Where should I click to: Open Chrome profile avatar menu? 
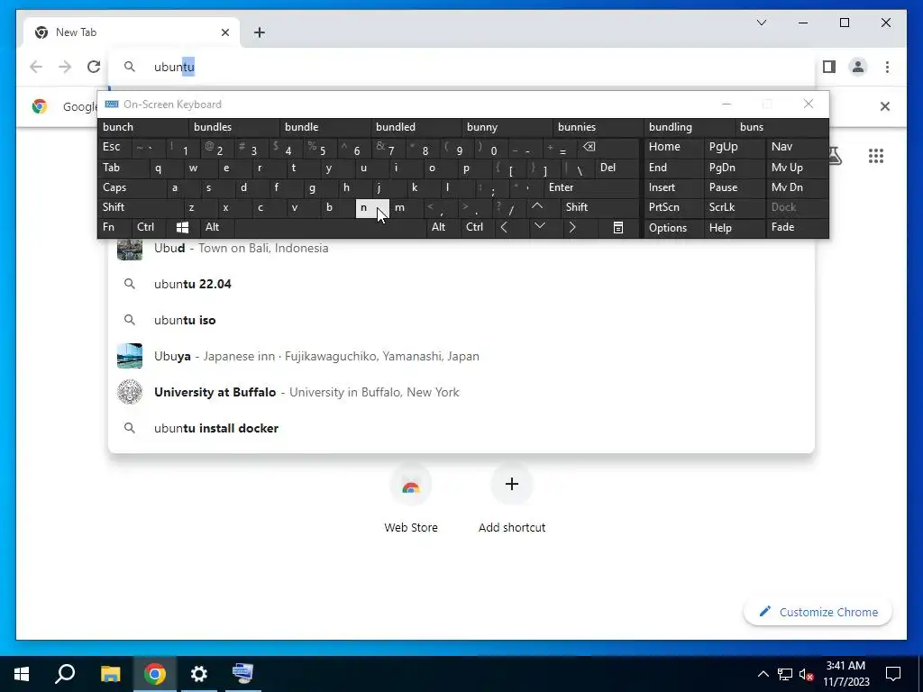[x=858, y=67]
